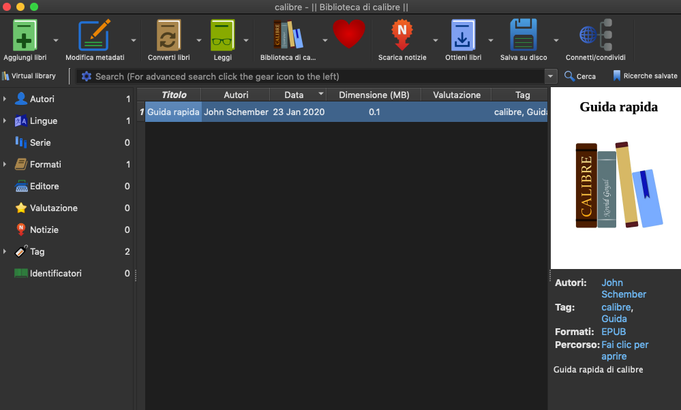
Task: Open Scarica notizie dropdown arrow
Action: tap(435, 40)
